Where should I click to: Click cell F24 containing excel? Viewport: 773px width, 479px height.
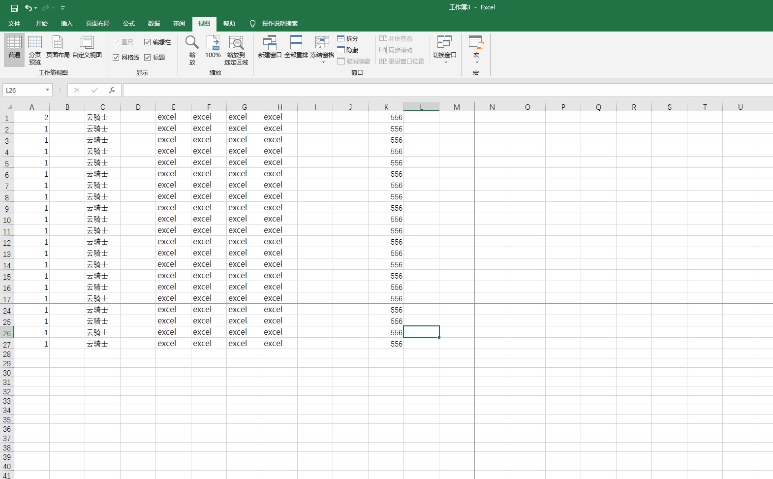click(209, 310)
